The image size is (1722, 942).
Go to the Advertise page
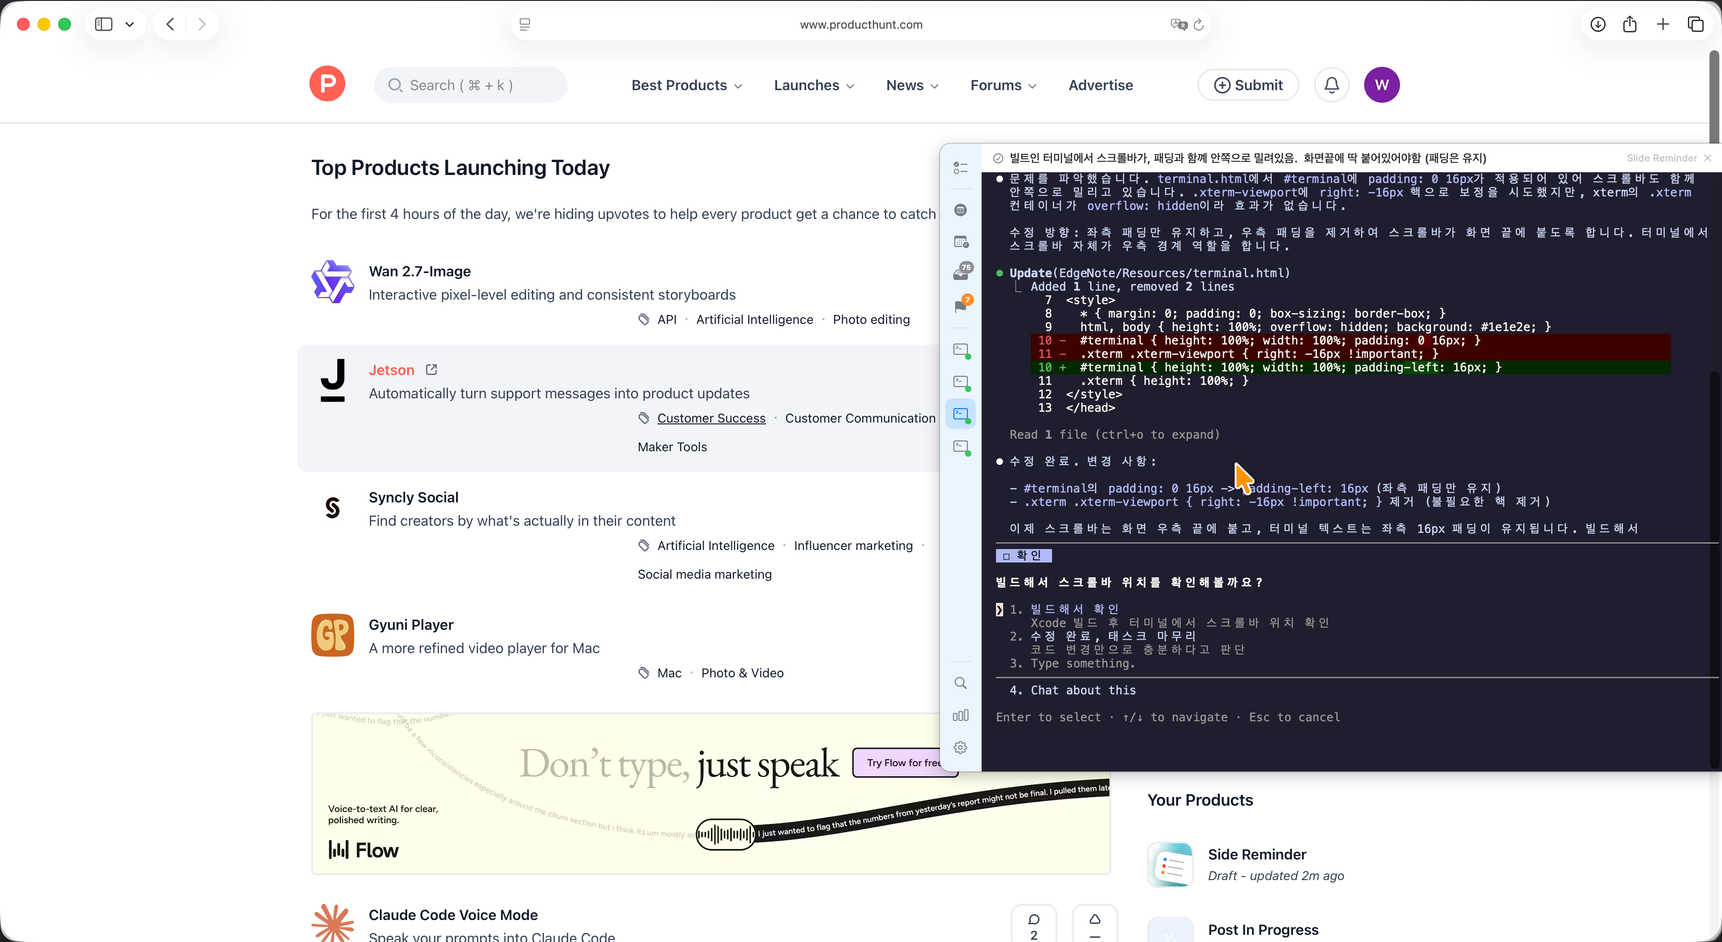[1100, 86]
